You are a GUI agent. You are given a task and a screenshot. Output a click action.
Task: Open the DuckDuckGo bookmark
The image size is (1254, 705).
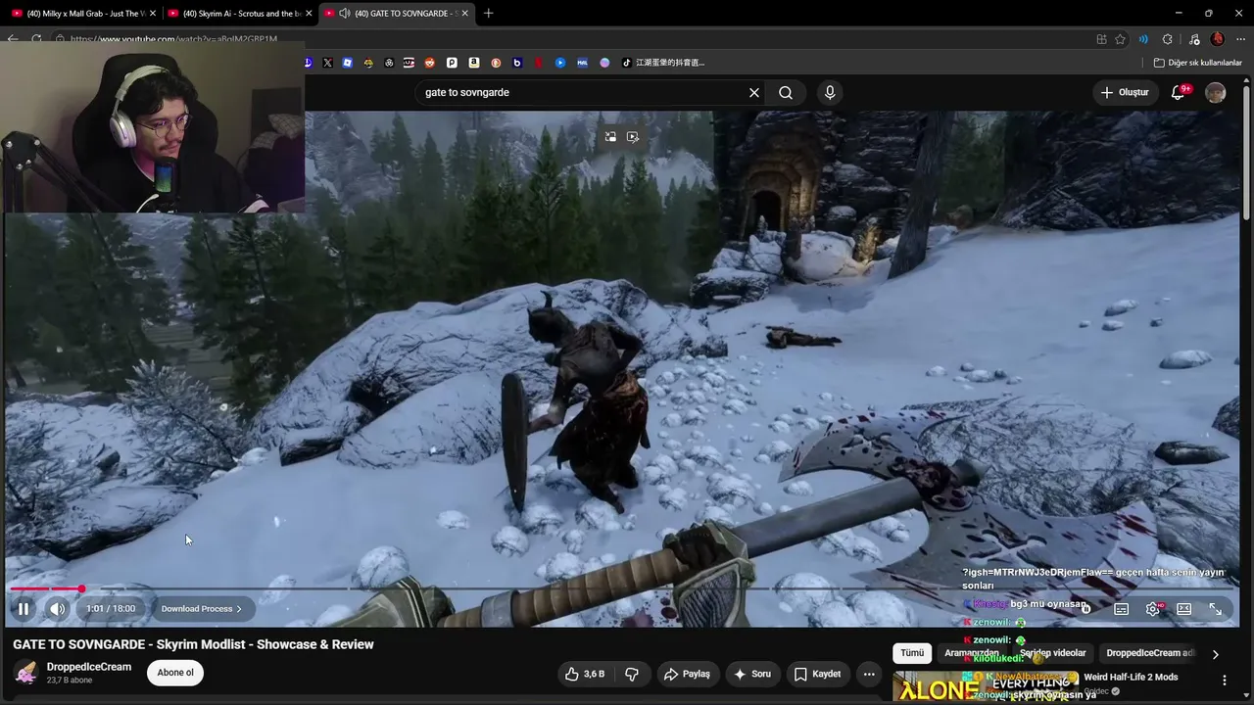click(x=496, y=63)
